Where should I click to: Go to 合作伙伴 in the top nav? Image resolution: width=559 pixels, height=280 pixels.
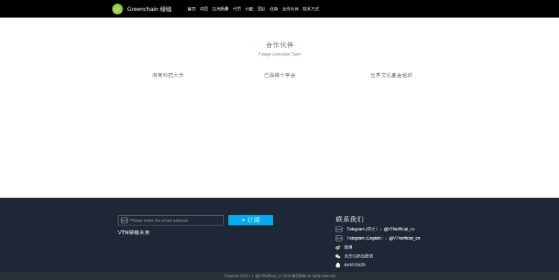tap(290, 9)
